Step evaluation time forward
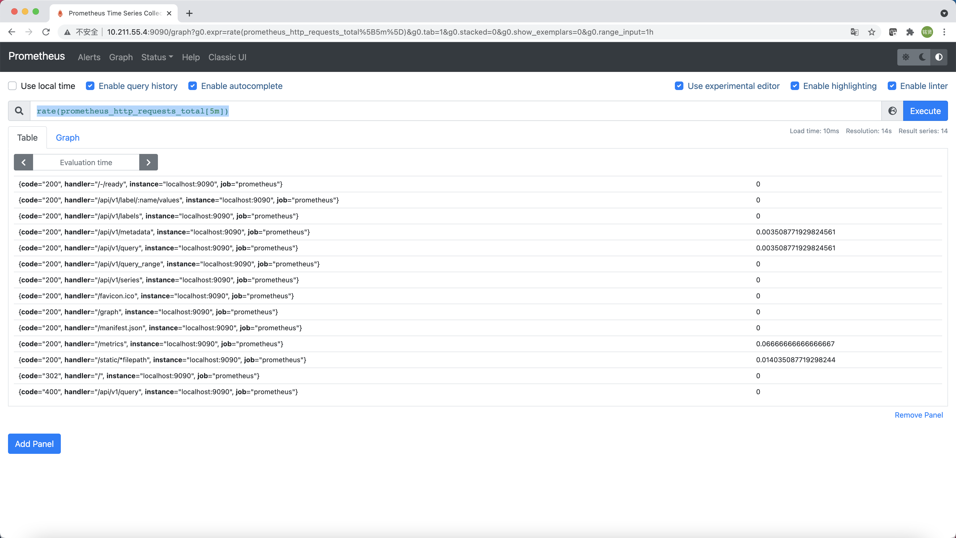The width and height of the screenshot is (956, 538). pos(149,162)
